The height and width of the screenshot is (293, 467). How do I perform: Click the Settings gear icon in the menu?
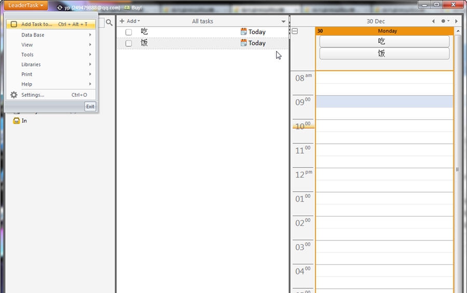13,95
